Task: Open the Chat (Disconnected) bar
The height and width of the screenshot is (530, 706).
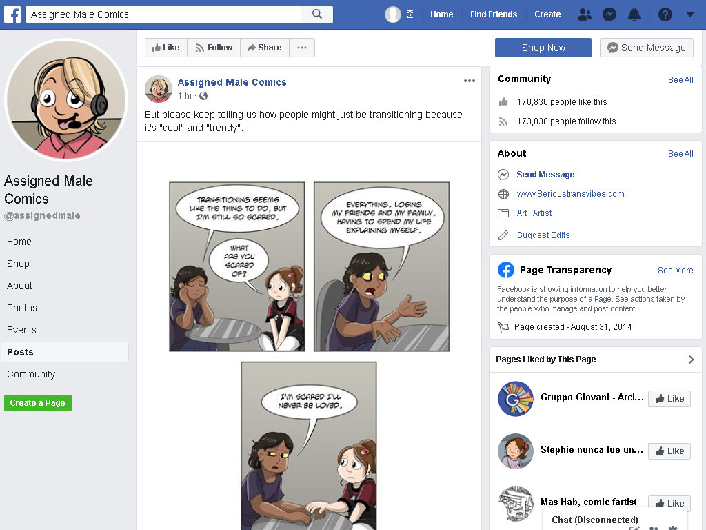Action: pyautogui.click(x=614, y=519)
